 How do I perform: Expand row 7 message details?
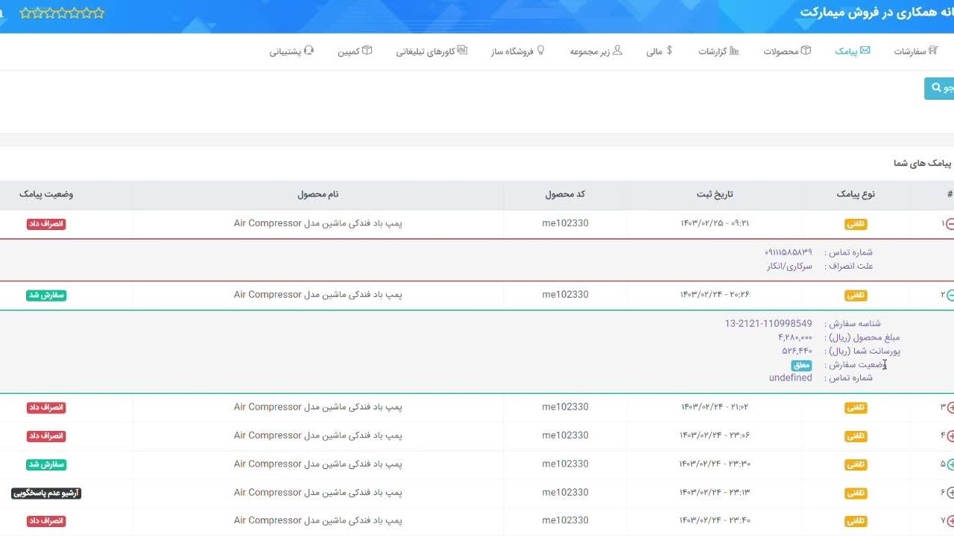(950, 521)
